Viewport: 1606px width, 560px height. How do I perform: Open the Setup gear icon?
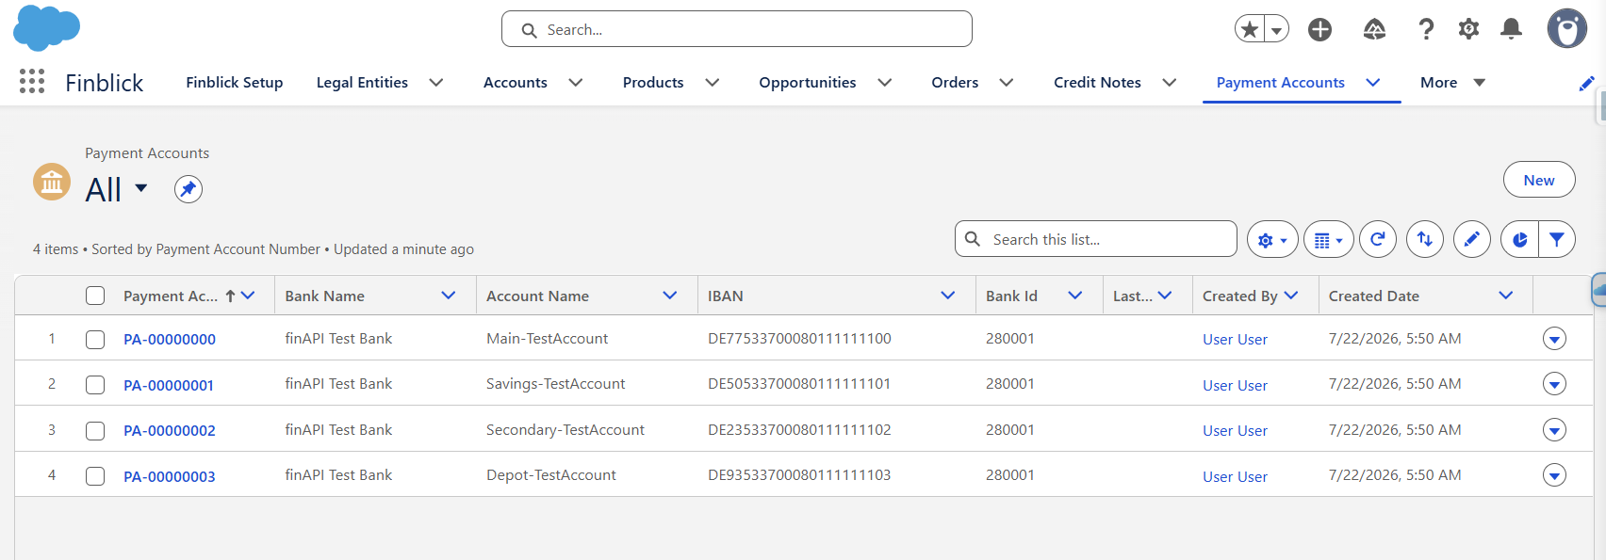pos(1468,29)
